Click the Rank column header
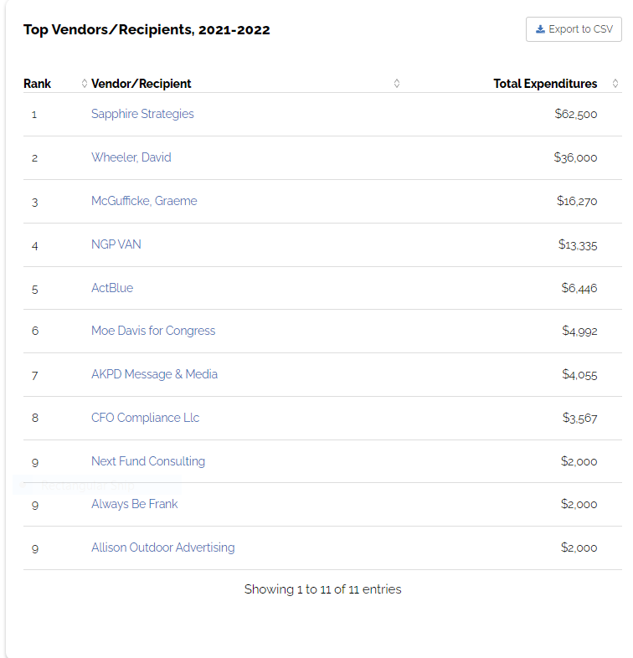 38,84
